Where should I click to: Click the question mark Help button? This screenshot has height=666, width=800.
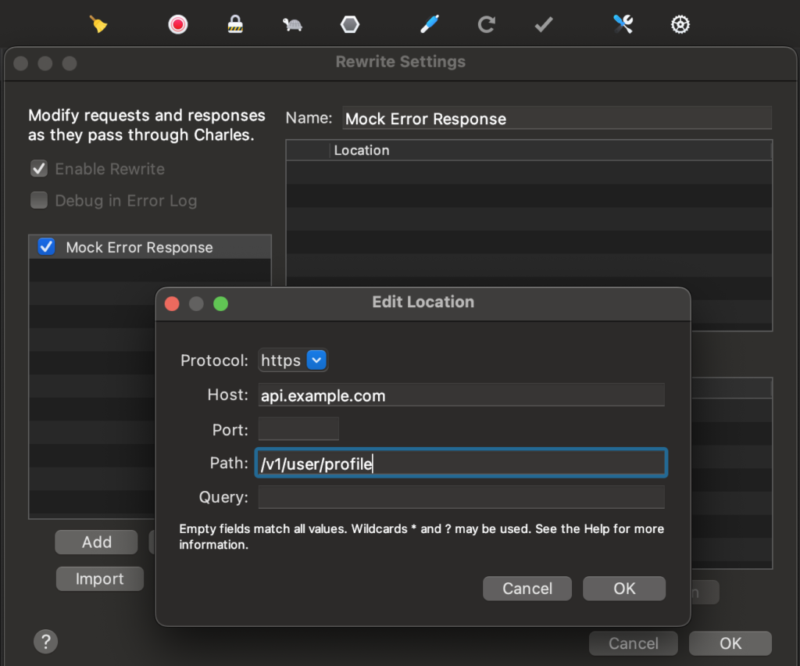tap(46, 642)
